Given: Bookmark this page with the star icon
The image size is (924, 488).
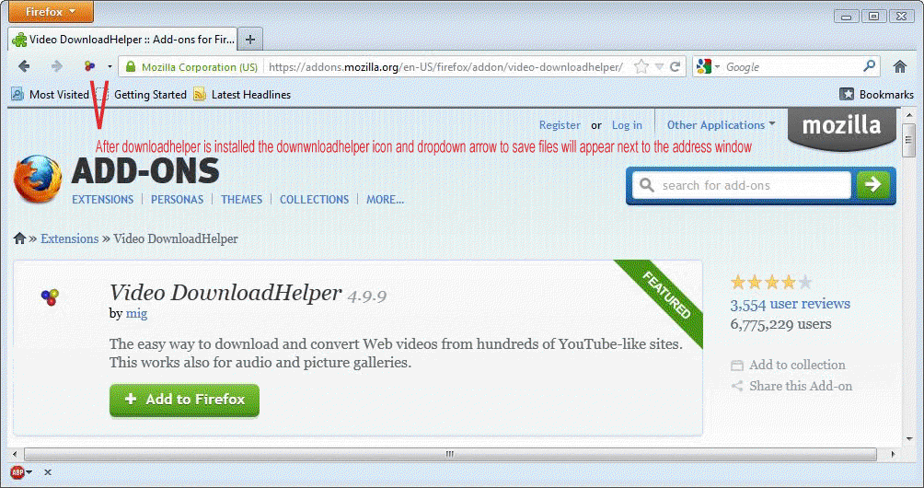Looking at the screenshot, I should 641,67.
